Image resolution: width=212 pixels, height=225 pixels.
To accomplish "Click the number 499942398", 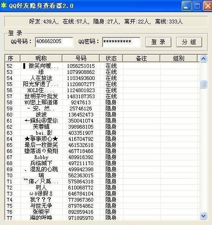I will 81,169.
